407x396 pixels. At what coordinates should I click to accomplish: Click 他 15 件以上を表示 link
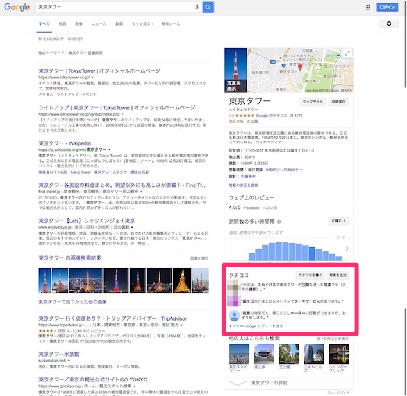tap(333, 339)
